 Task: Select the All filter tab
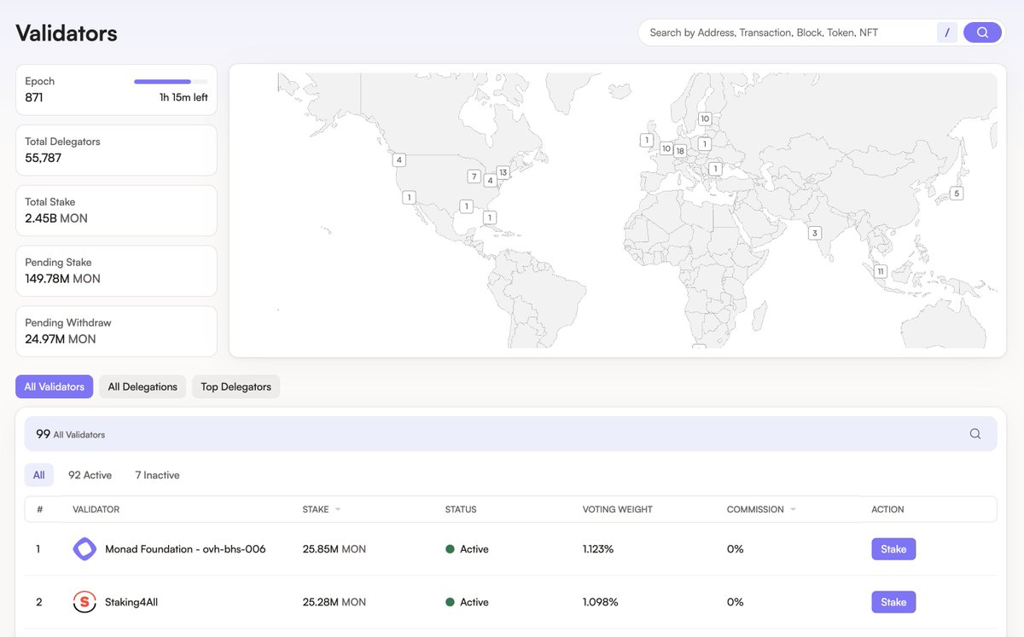pyautogui.click(x=39, y=475)
